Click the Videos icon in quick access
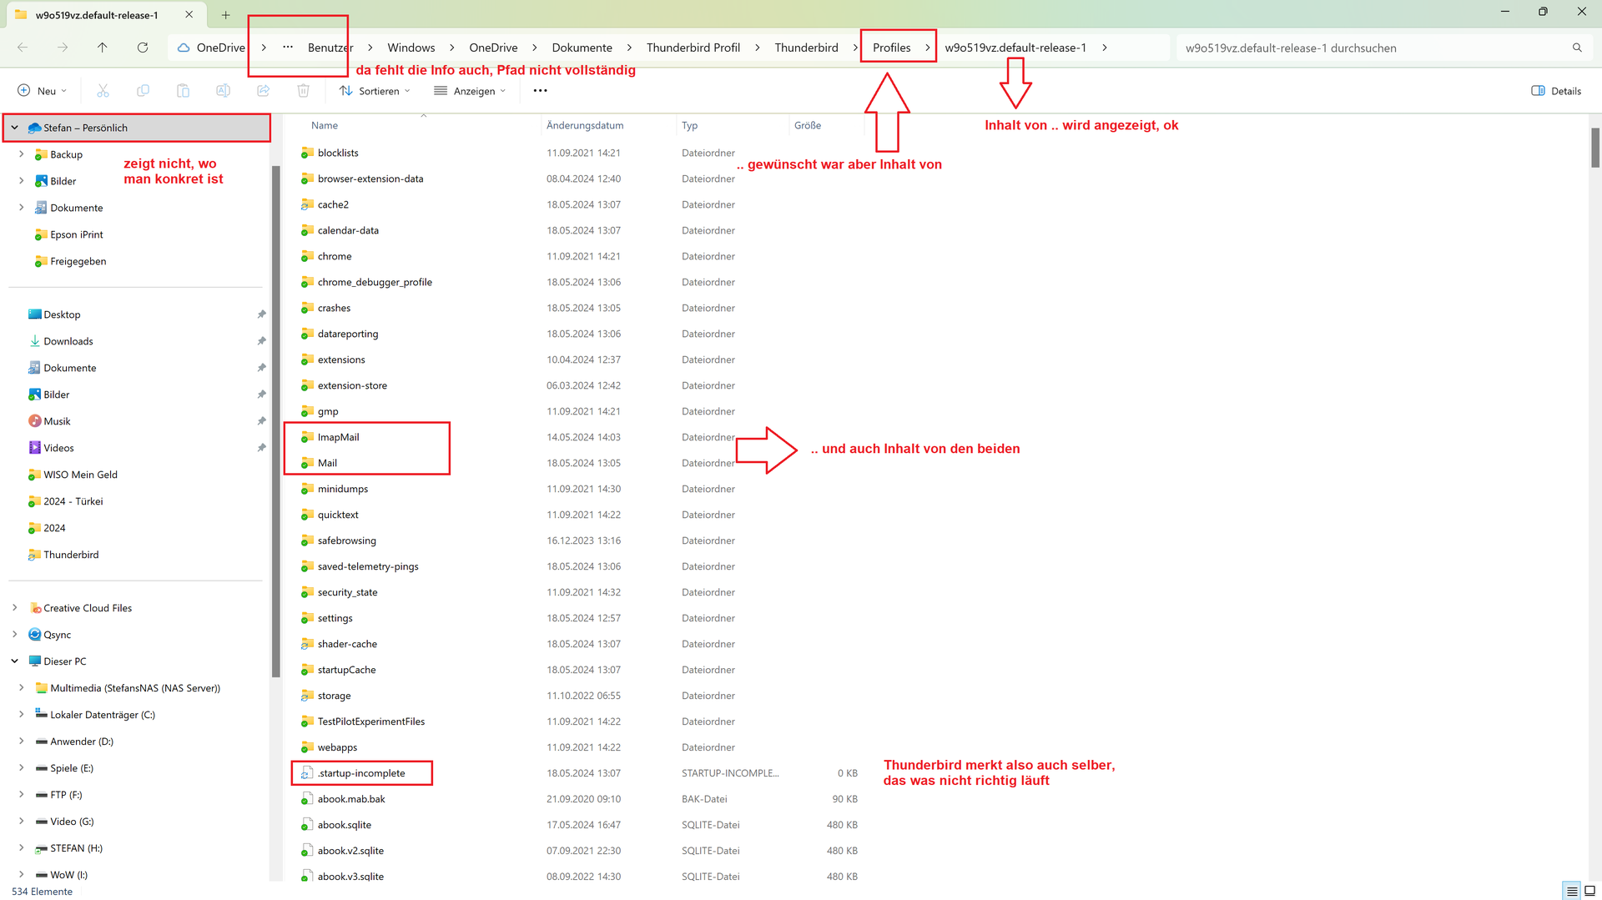 [x=34, y=448]
